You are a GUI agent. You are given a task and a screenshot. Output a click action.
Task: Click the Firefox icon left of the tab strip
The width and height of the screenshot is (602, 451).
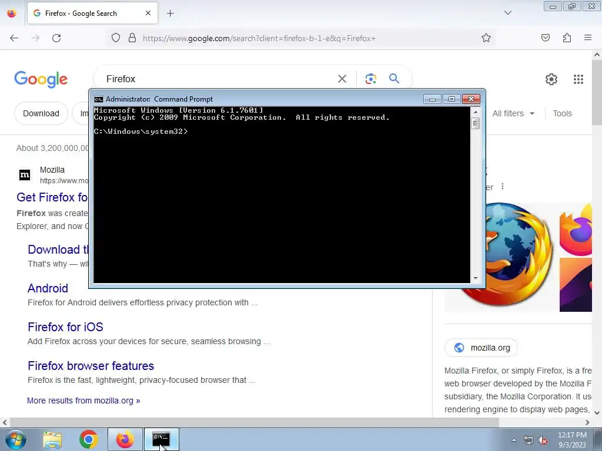pyautogui.click(x=12, y=14)
